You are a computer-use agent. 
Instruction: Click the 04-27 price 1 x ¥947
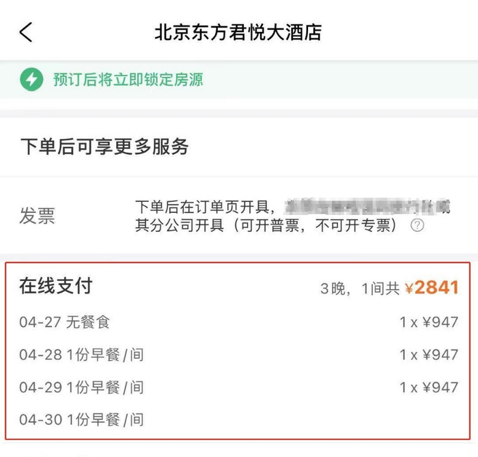pyautogui.click(x=429, y=322)
